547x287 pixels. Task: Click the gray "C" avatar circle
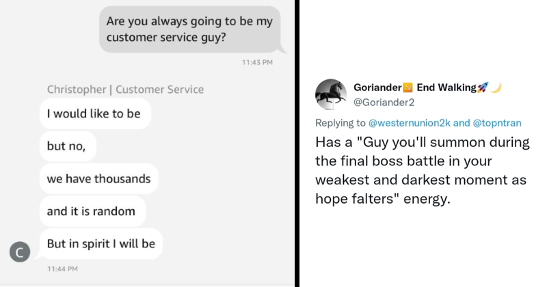point(20,252)
